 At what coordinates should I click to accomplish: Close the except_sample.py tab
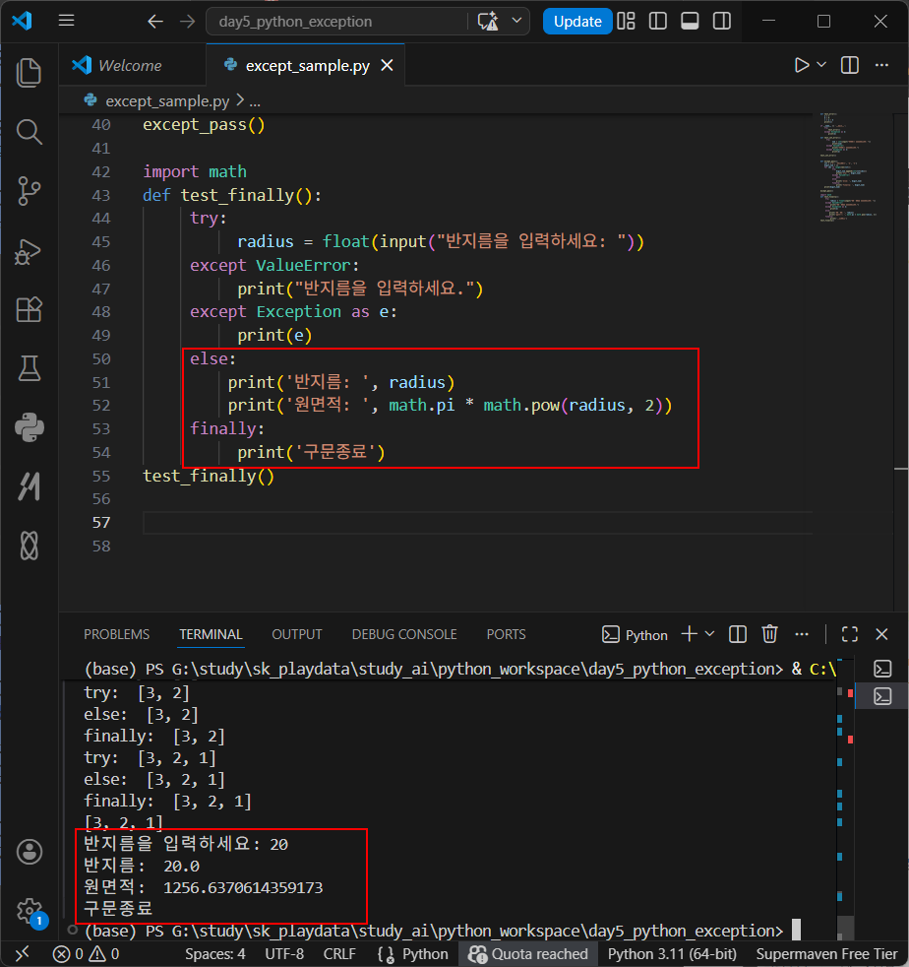(x=387, y=65)
